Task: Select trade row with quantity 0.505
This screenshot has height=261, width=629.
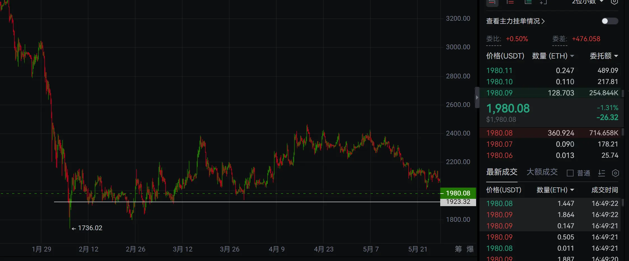Action: point(550,237)
